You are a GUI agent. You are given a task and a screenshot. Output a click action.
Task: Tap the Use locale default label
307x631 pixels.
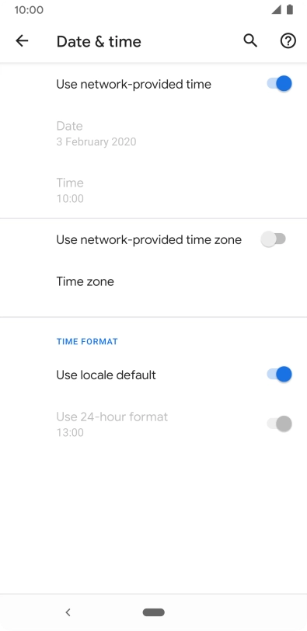coord(106,375)
